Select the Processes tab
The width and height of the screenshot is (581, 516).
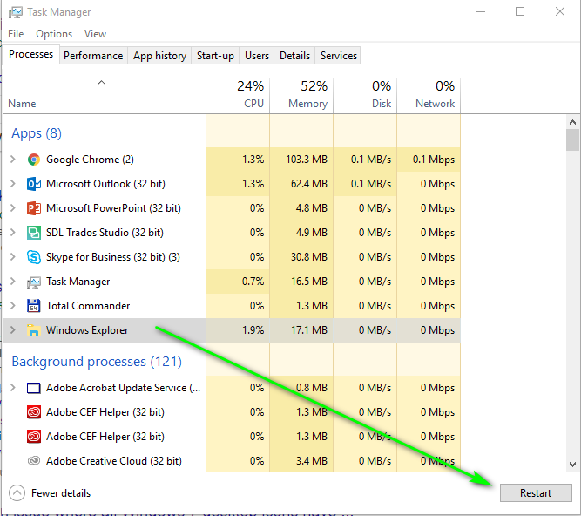[31, 55]
